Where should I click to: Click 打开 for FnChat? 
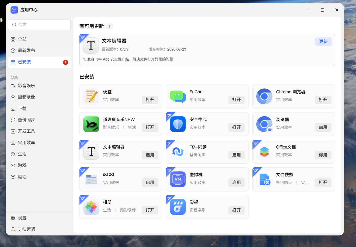[x=236, y=100]
